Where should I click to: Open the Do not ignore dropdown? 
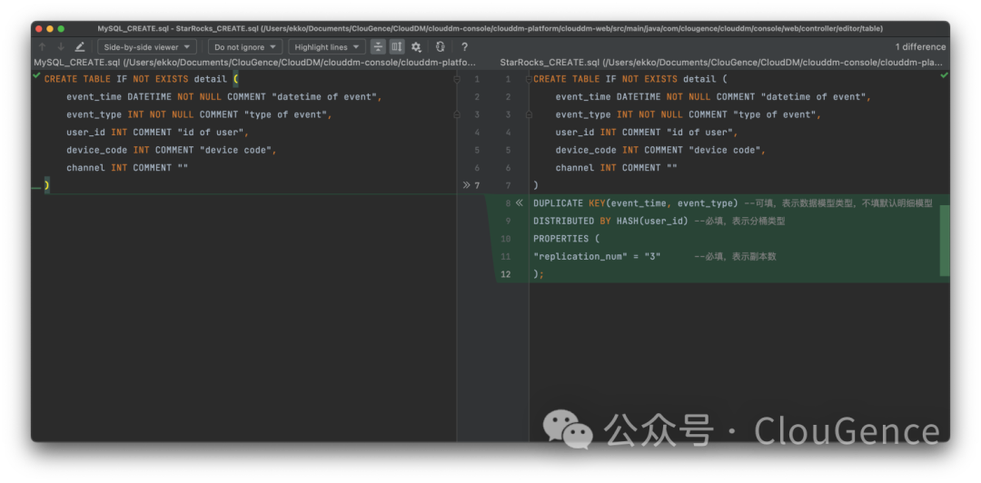245,47
